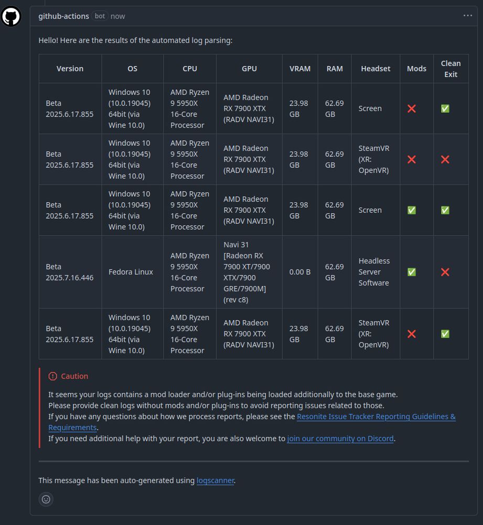Viewport: 483px width, 525px height.
Task: Click 'Please provide clean logs without mods' line
Action: coord(216,405)
